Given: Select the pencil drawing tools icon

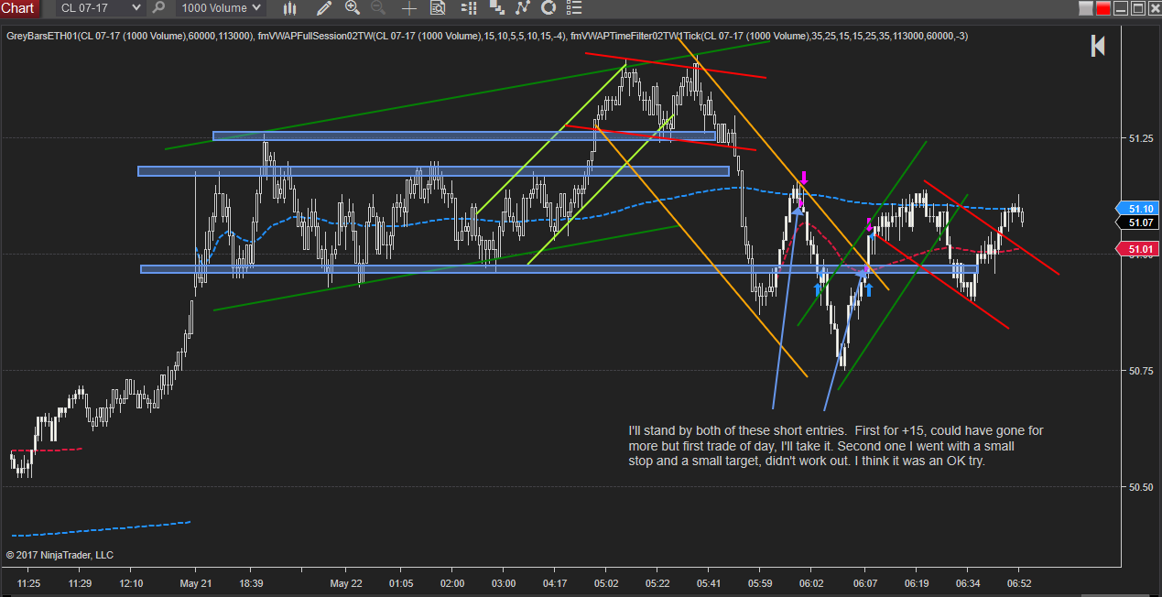Looking at the screenshot, I should click(x=323, y=8).
